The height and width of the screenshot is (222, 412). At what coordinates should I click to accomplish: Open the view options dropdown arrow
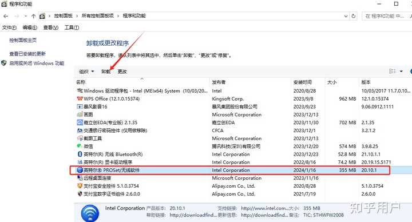[x=401, y=71]
